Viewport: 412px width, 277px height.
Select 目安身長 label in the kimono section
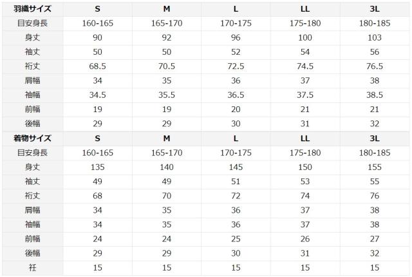[x=32, y=153]
